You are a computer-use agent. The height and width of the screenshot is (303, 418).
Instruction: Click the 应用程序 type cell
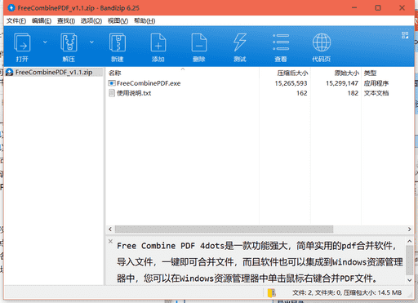pyautogui.click(x=376, y=83)
